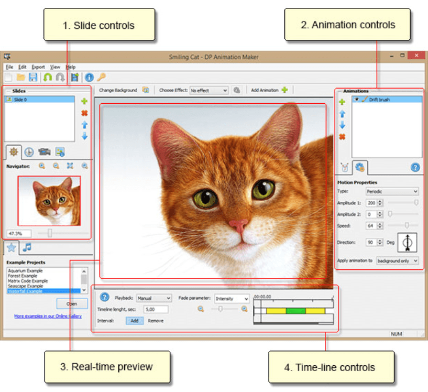The height and width of the screenshot is (392, 428).
Task: Click the Open button under Example Projects
Action: point(72,303)
